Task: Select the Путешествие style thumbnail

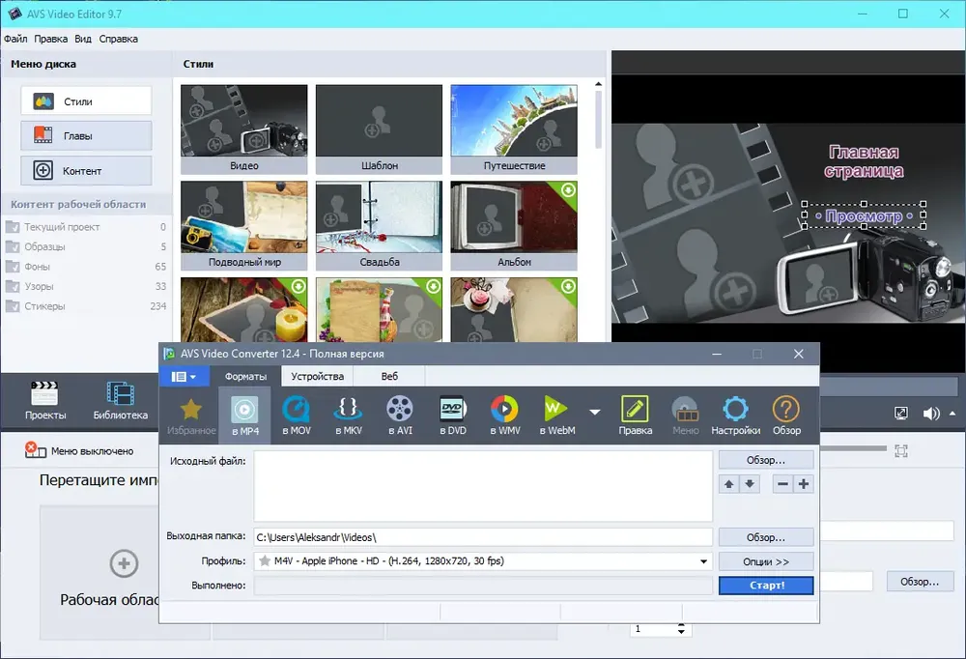Action: 514,129
